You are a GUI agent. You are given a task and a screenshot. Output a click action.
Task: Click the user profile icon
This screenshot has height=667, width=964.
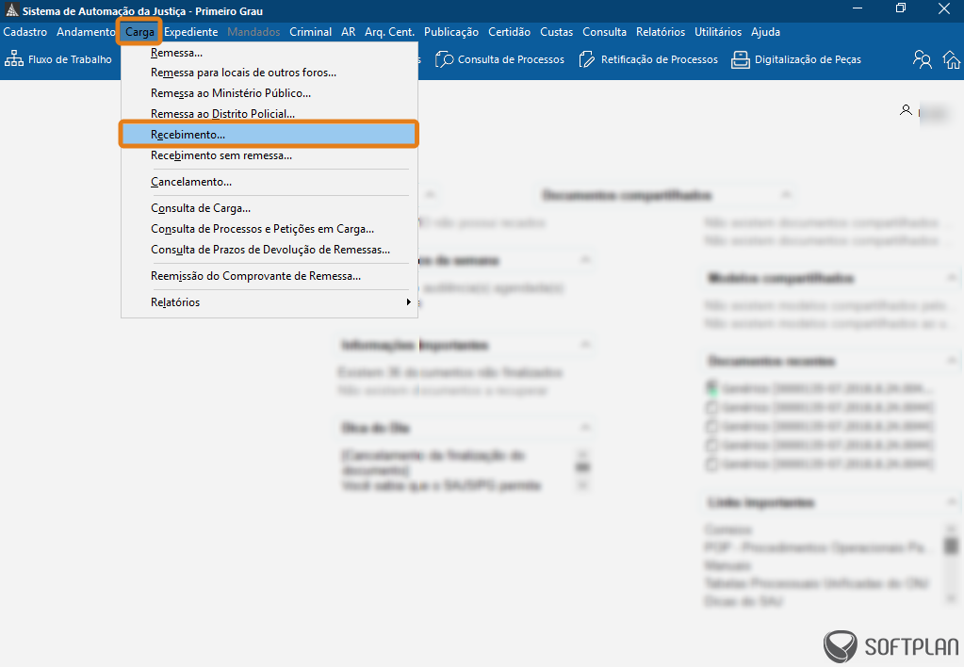(906, 110)
